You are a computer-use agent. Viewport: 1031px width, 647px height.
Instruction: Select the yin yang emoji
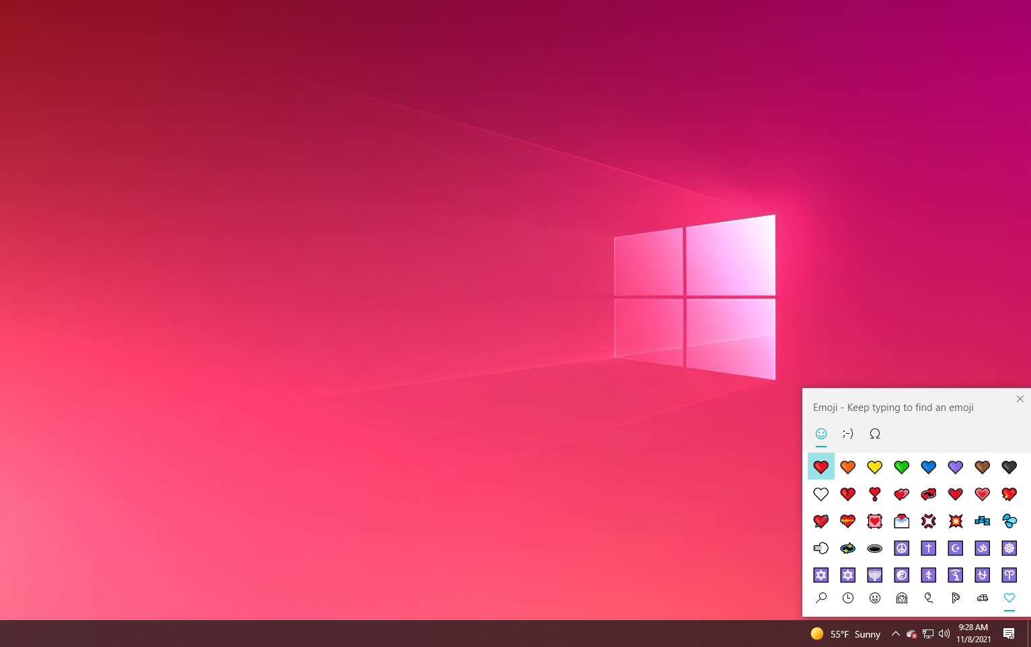click(902, 575)
